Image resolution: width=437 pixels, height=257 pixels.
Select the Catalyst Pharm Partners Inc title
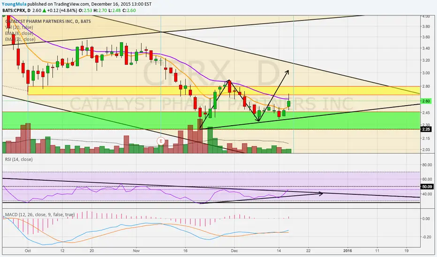click(x=48, y=21)
